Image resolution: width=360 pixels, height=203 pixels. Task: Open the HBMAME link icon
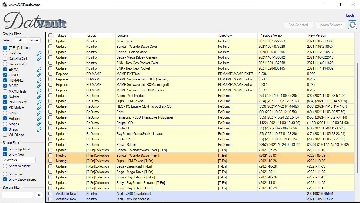[x=39, y=80]
